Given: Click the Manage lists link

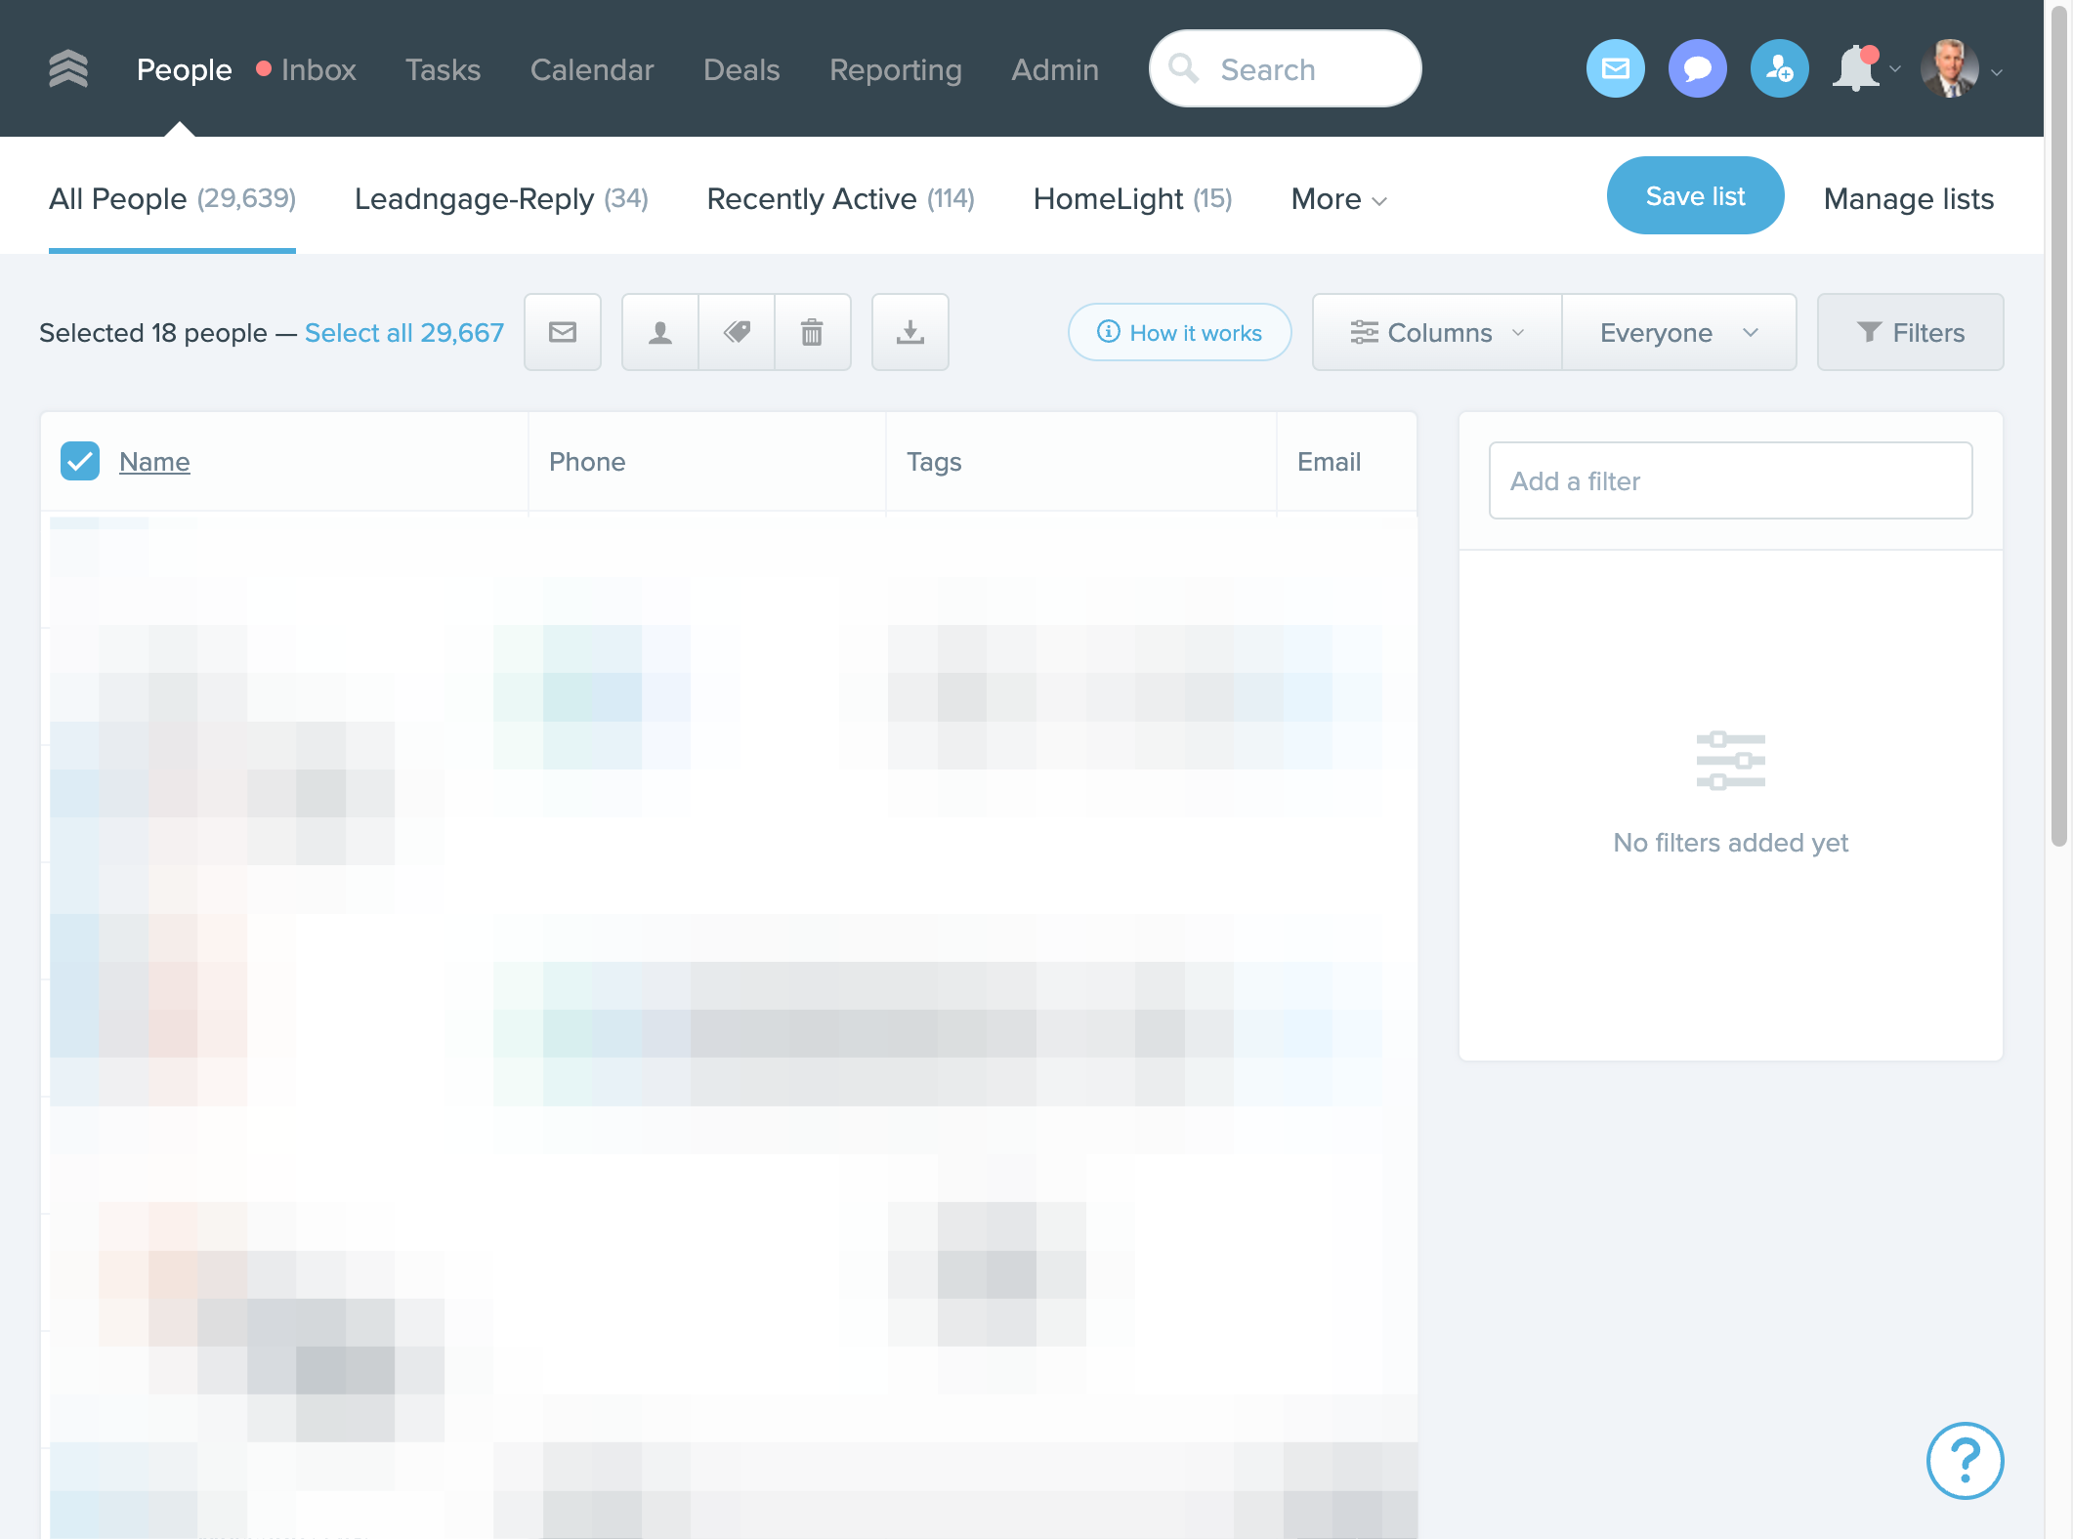Looking at the screenshot, I should point(1909,198).
